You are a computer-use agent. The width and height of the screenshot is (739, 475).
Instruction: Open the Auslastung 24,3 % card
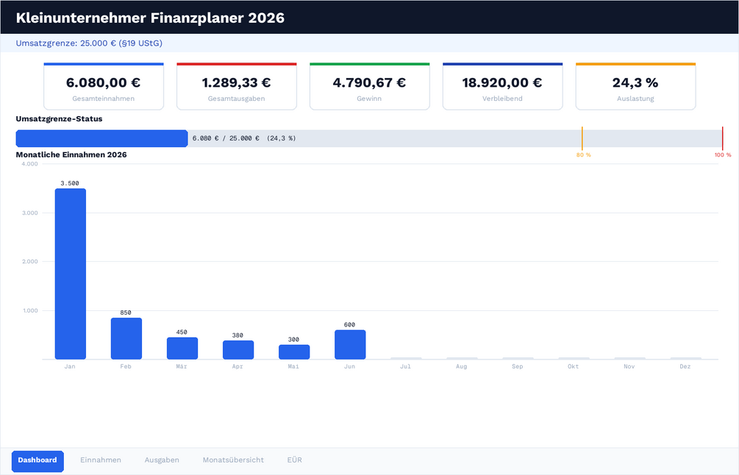click(635, 87)
